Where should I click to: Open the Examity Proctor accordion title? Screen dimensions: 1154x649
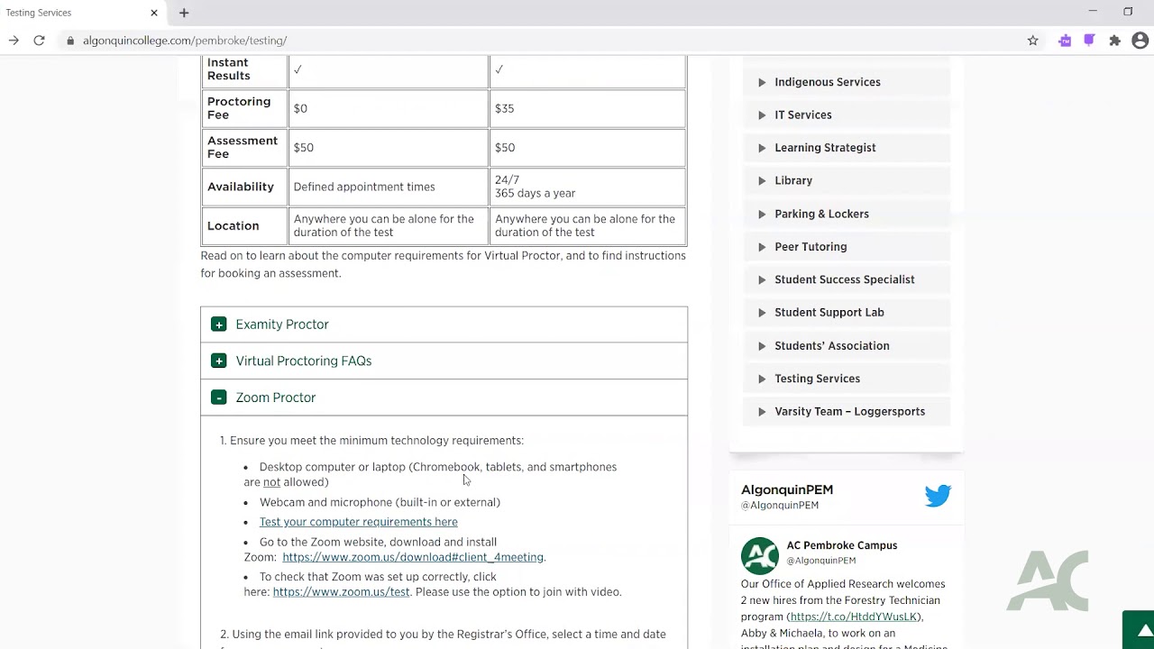click(282, 324)
